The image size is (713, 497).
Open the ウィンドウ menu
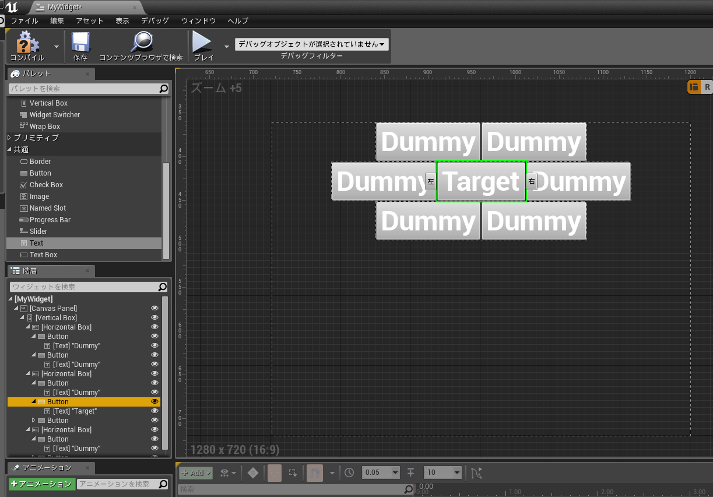pos(198,20)
